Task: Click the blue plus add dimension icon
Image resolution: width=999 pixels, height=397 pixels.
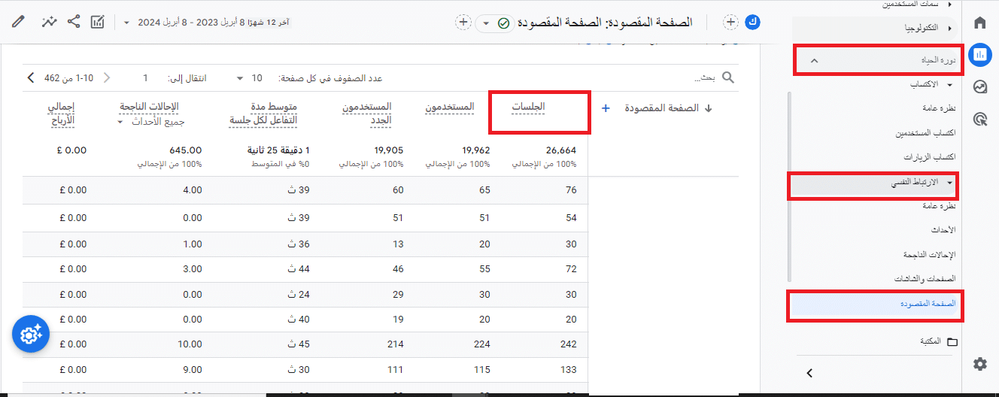Action: pyautogui.click(x=606, y=108)
